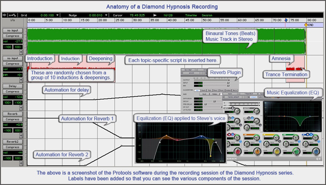Click the green gain knob in the EQ plugin
The width and height of the screenshot is (326, 185).
[296, 151]
